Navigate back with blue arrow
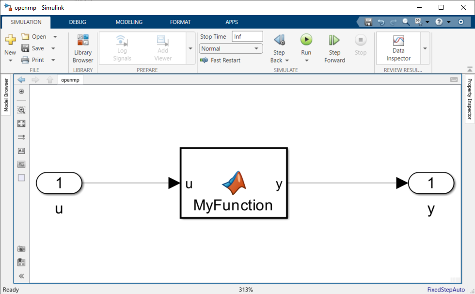Screen dimensions: 475x294 point(21,79)
